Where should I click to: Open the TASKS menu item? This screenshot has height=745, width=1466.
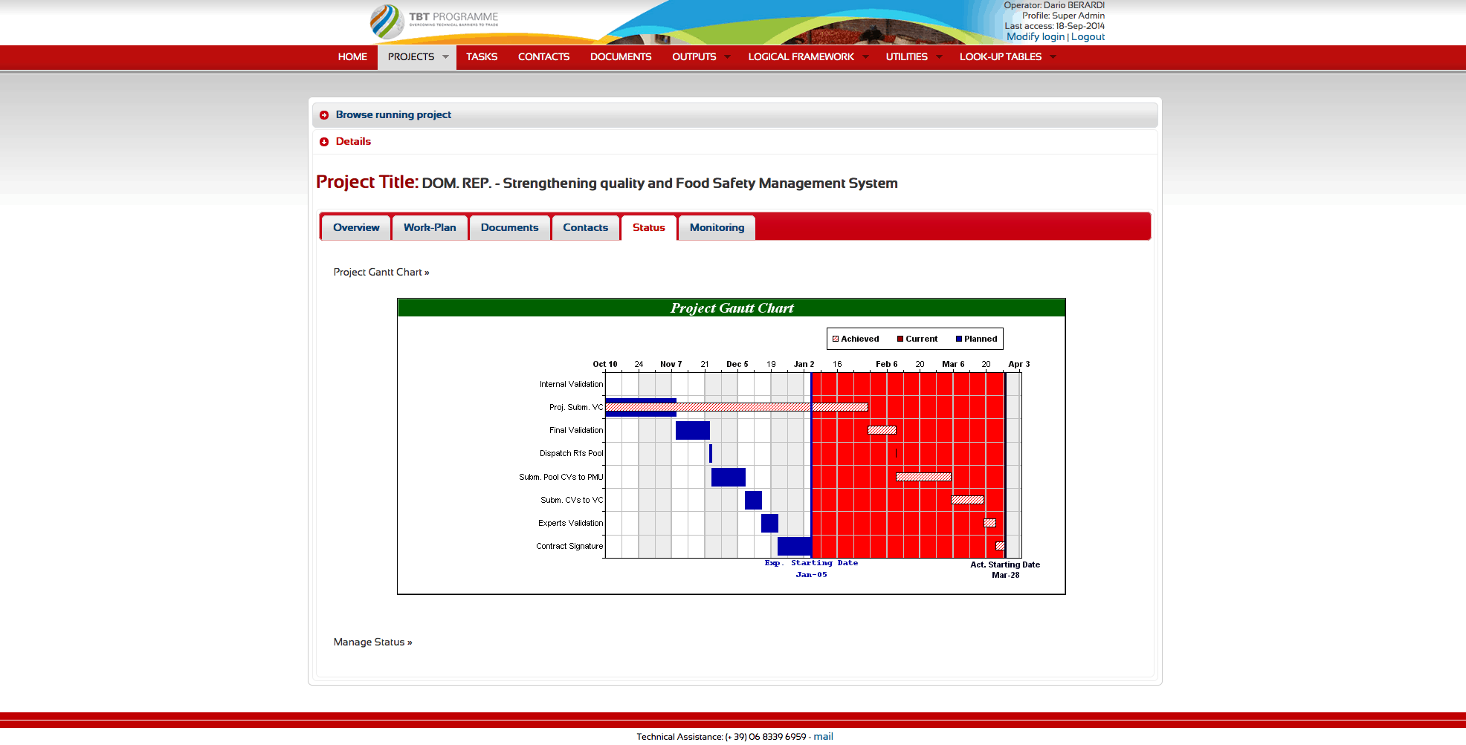[x=482, y=57]
